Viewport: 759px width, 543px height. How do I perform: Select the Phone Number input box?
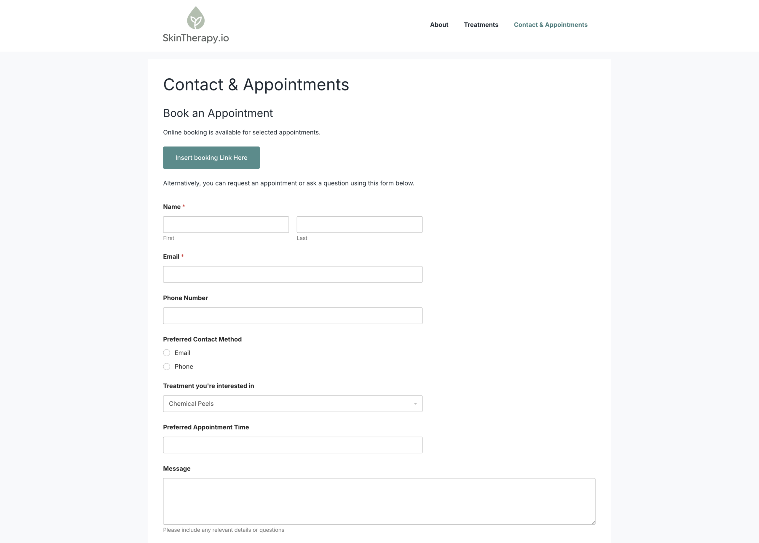tap(293, 316)
